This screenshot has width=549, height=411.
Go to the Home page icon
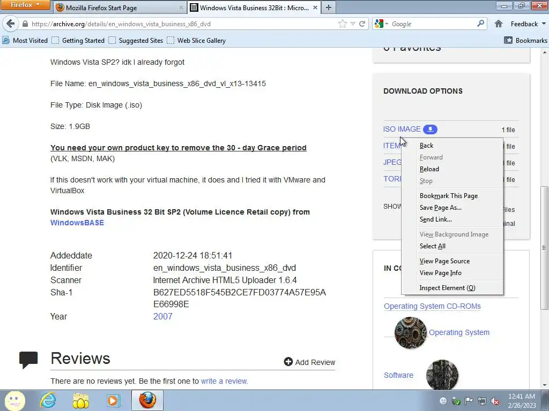click(499, 24)
